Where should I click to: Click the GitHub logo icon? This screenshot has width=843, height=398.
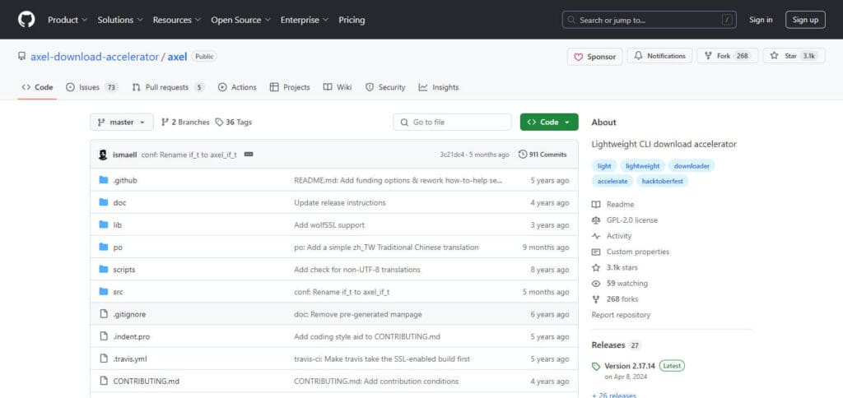[x=26, y=20]
